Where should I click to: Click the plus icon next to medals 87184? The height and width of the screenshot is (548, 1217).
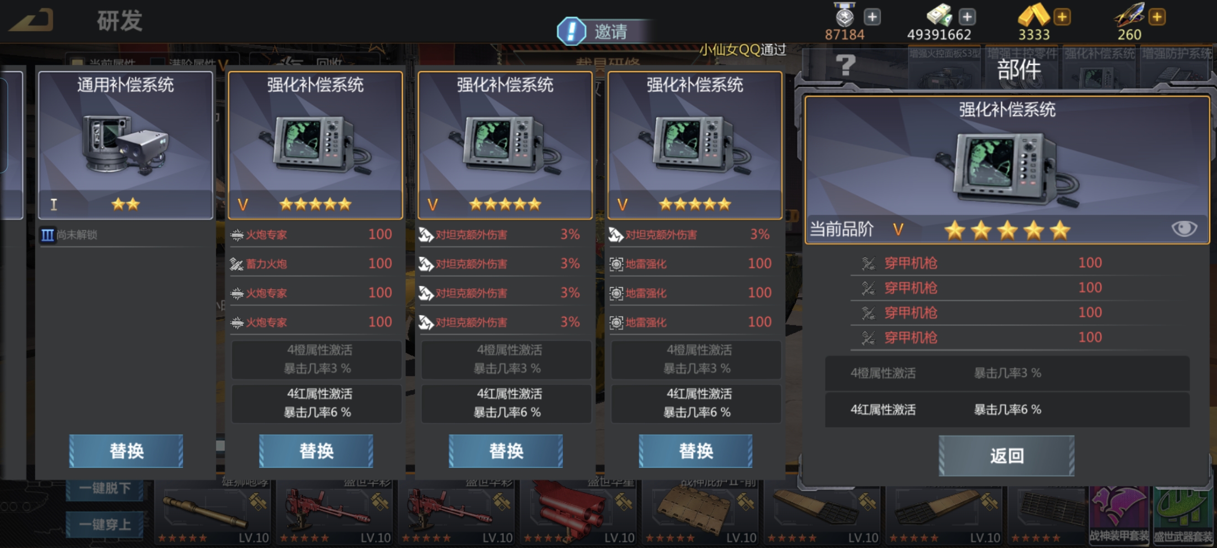pyautogui.click(x=872, y=17)
